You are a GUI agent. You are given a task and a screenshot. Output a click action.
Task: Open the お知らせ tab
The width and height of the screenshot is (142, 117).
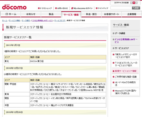[x=31, y=14]
